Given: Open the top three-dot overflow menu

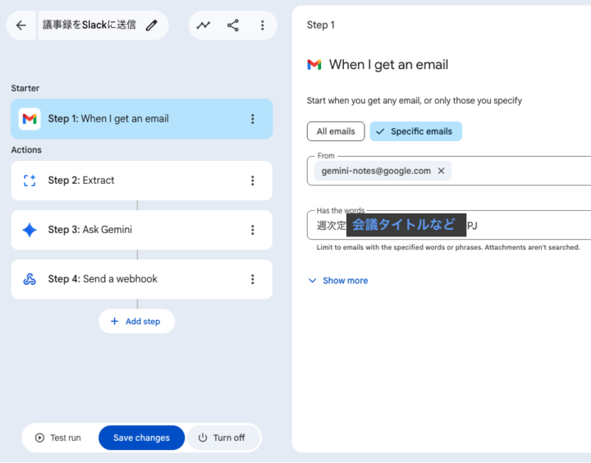Looking at the screenshot, I should [262, 25].
